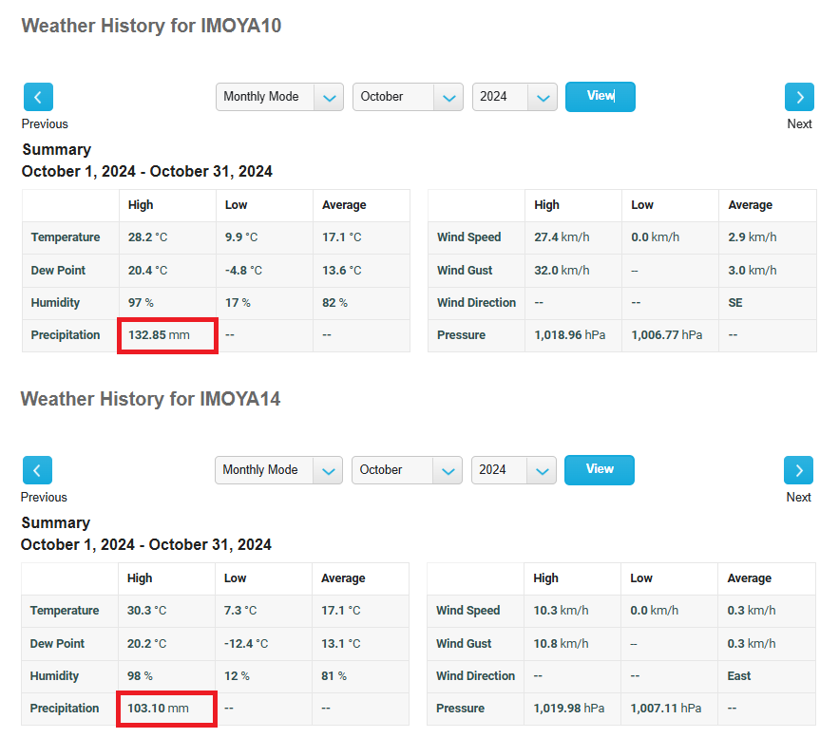
Task: Select IMOYA10 precipitation value 132.85 mm
Action: coord(159,335)
